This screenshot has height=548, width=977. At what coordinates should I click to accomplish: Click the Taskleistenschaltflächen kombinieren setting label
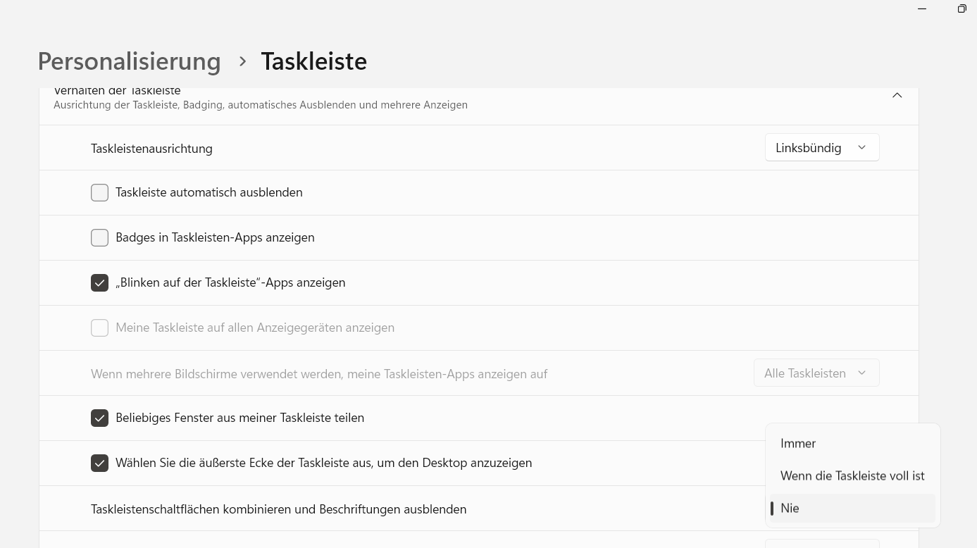278,509
